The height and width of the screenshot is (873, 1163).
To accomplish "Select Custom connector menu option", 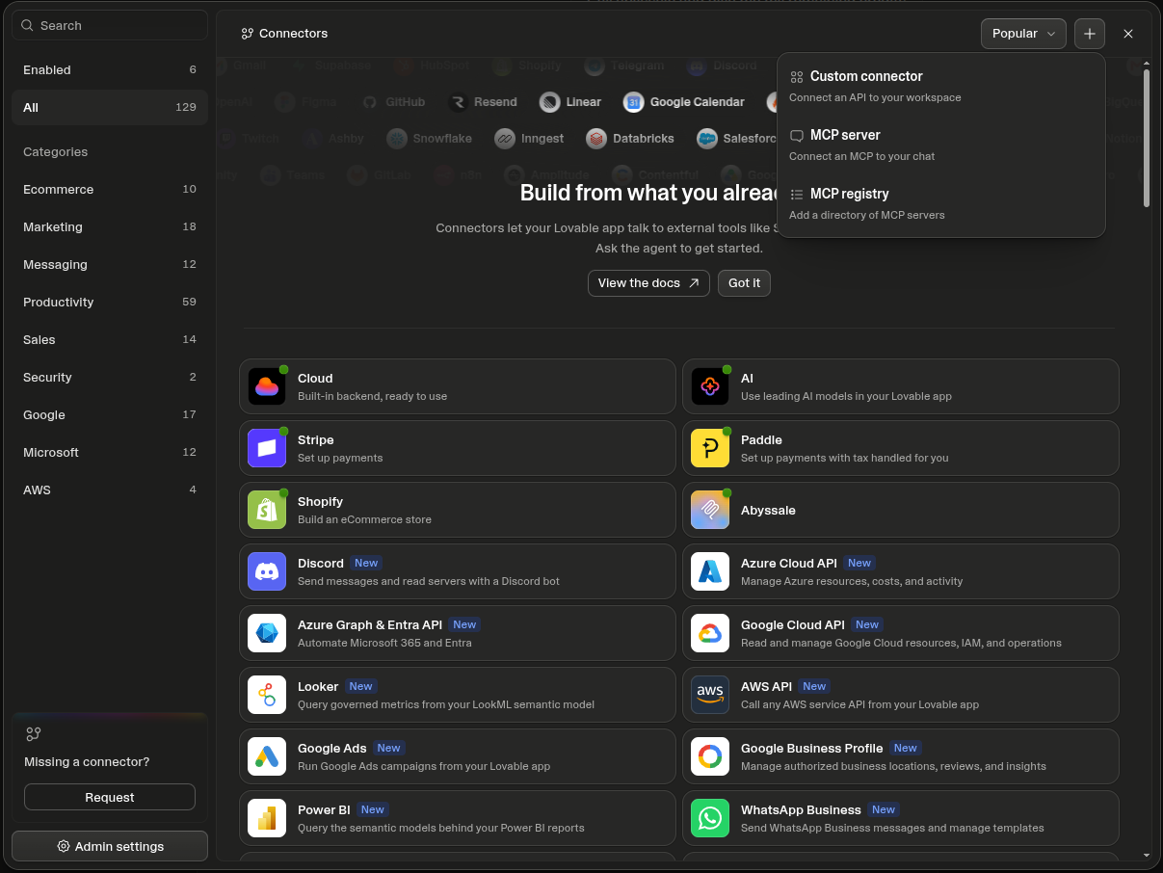I will point(941,86).
